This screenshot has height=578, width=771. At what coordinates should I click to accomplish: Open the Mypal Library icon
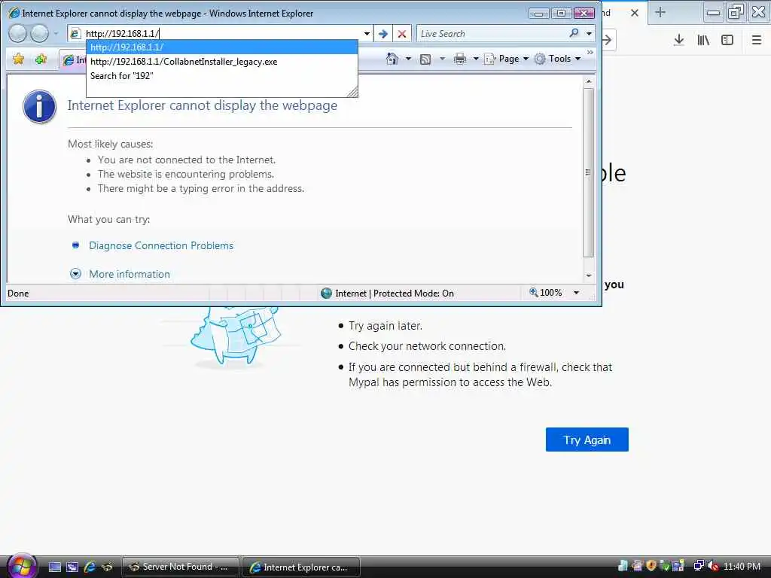[703, 40]
